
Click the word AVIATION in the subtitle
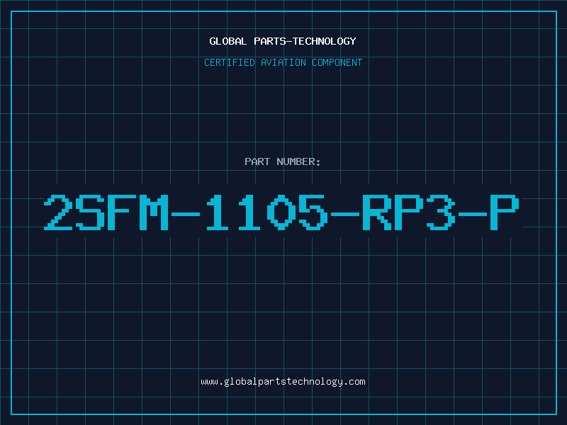[x=283, y=62]
